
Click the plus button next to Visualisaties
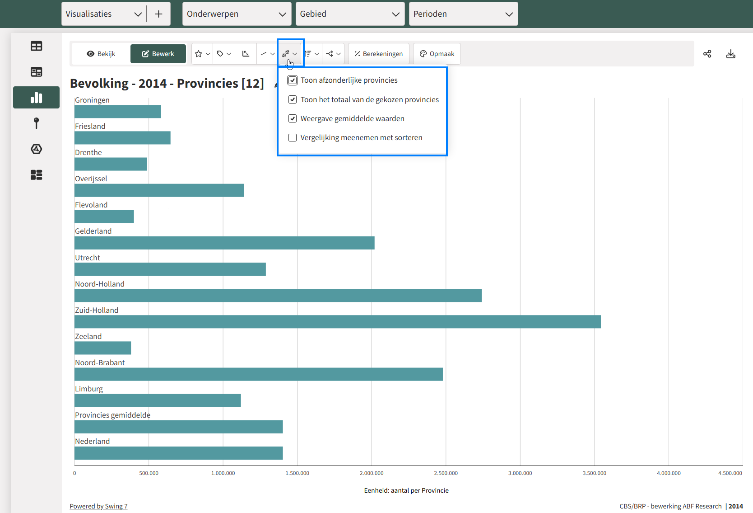(158, 14)
